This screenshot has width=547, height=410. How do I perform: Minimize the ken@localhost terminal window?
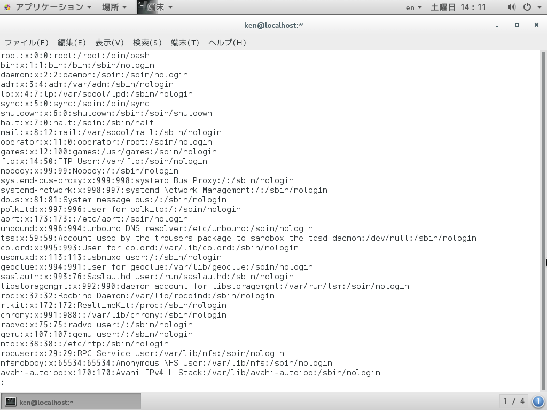coord(497,25)
